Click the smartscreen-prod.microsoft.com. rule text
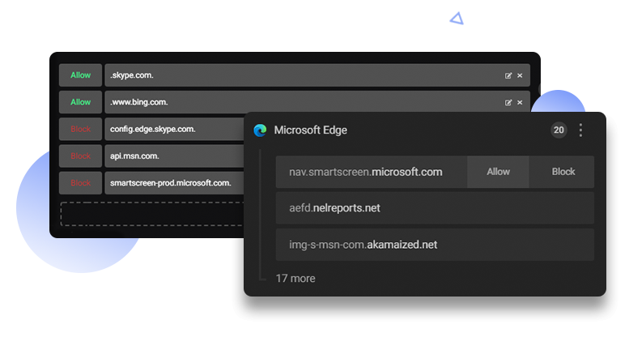The image size is (629, 337). pyautogui.click(x=171, y=183)
